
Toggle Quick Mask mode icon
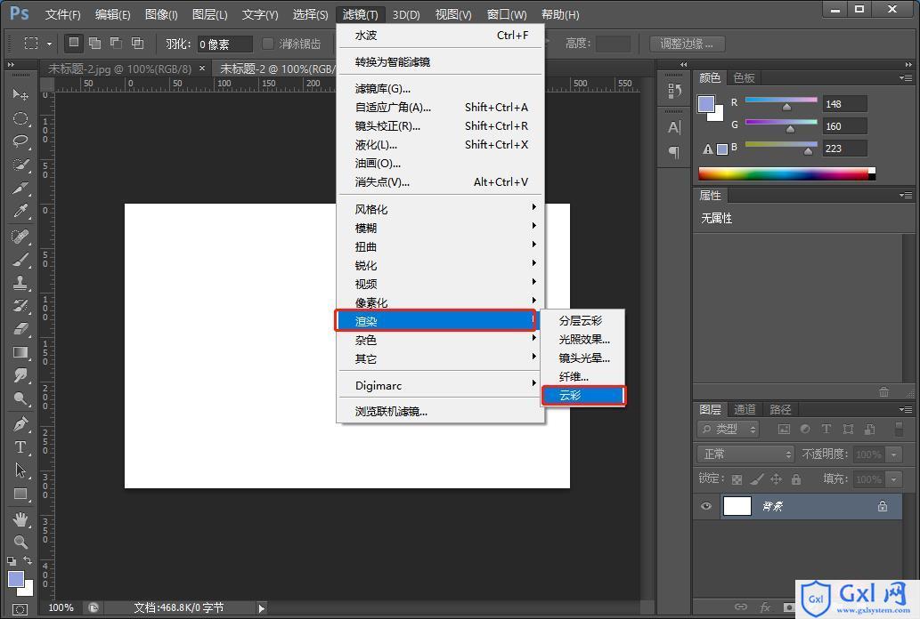click(x=20, y=609)
